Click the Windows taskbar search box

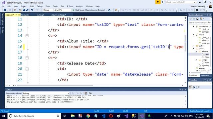click(x=34, y=116)
